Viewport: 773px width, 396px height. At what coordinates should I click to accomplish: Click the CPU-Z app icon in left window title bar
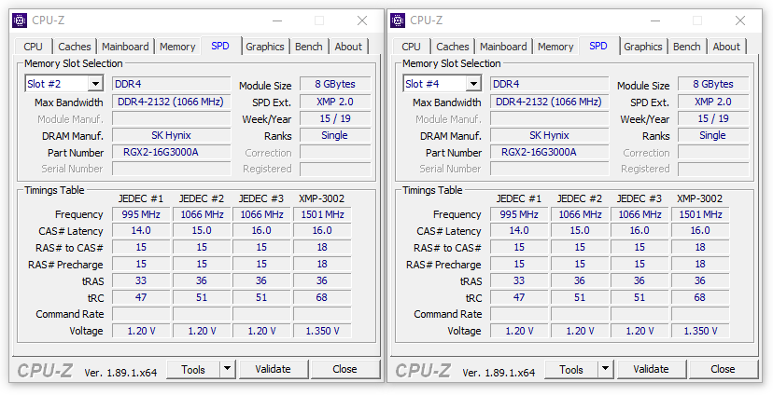pyautogui.click(x=20, y=20)
